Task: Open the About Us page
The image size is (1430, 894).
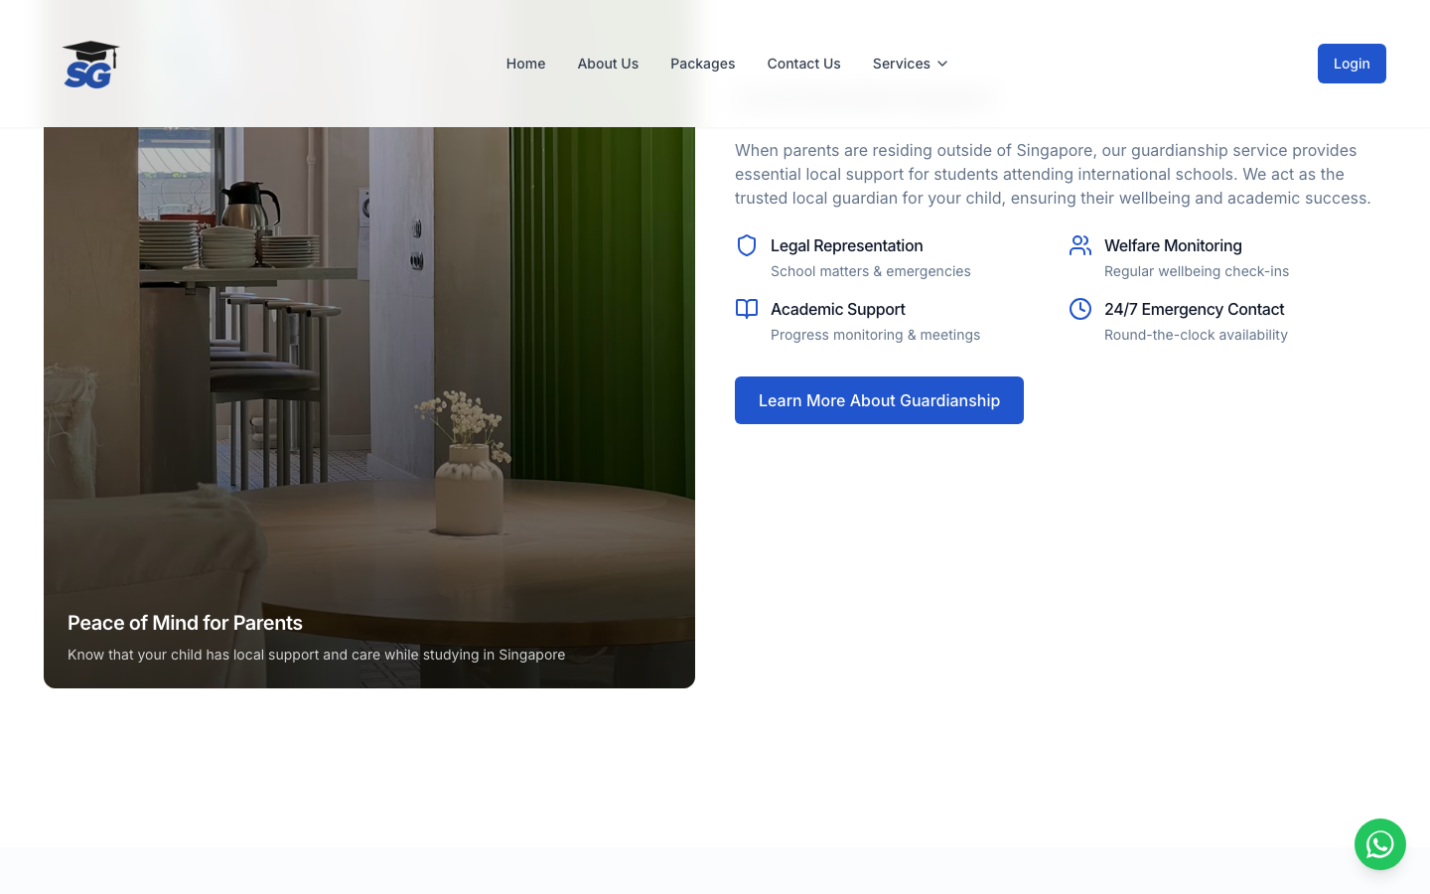Action: (608, 64)
